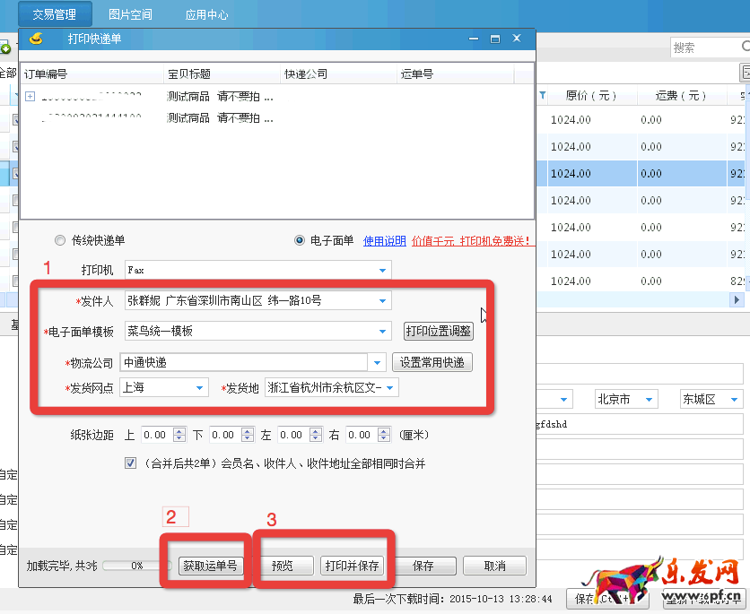Click the 打印并保存 button

click(x=352, y=566)
